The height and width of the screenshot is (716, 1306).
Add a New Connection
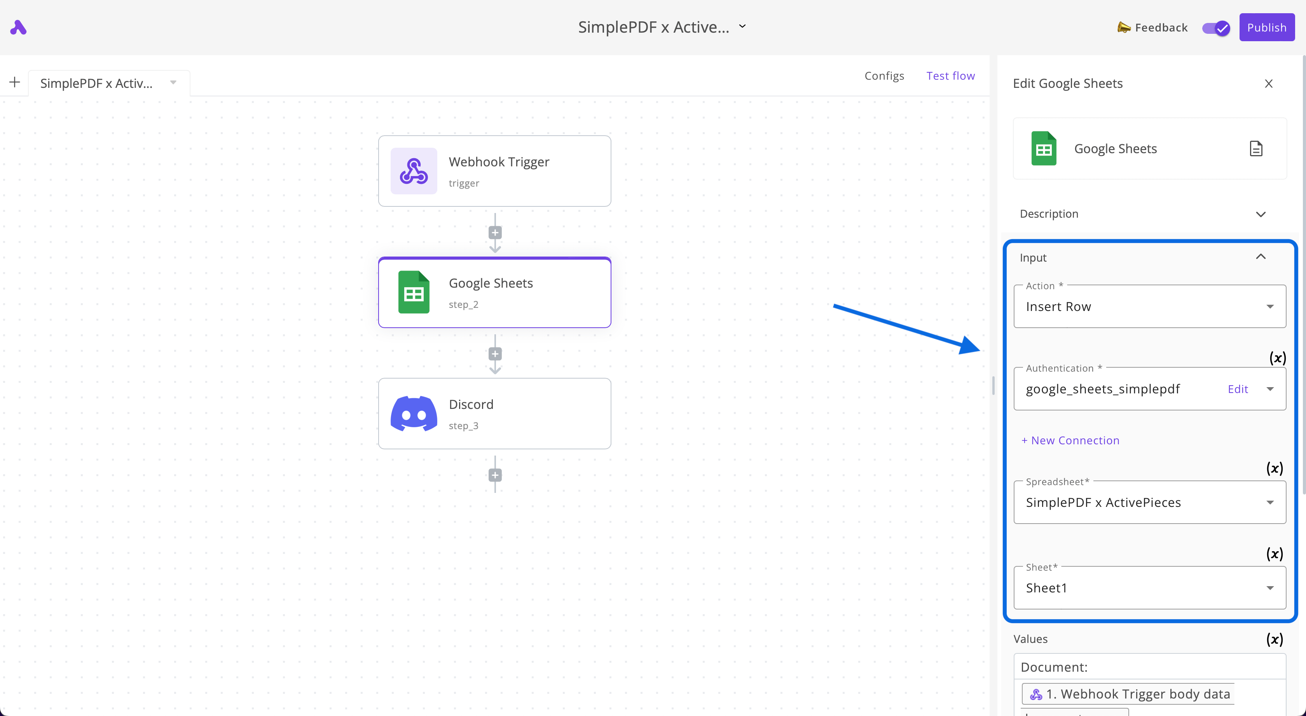(1070, 441)
